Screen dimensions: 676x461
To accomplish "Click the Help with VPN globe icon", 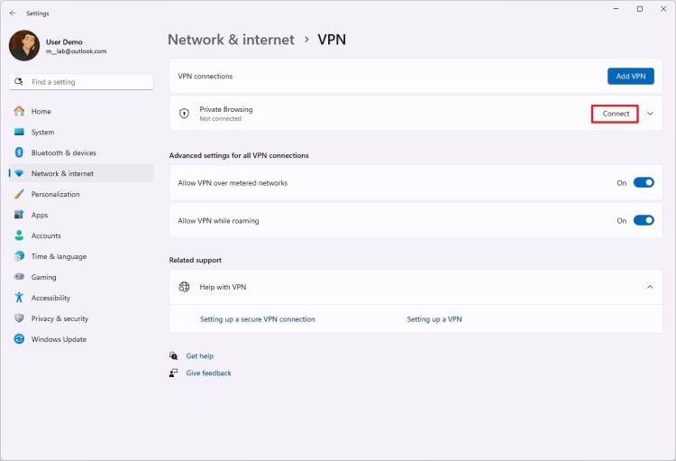I will click(x=184, y=287).
